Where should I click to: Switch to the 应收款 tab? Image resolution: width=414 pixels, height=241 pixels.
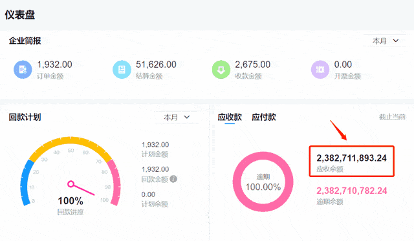(230, 117)
